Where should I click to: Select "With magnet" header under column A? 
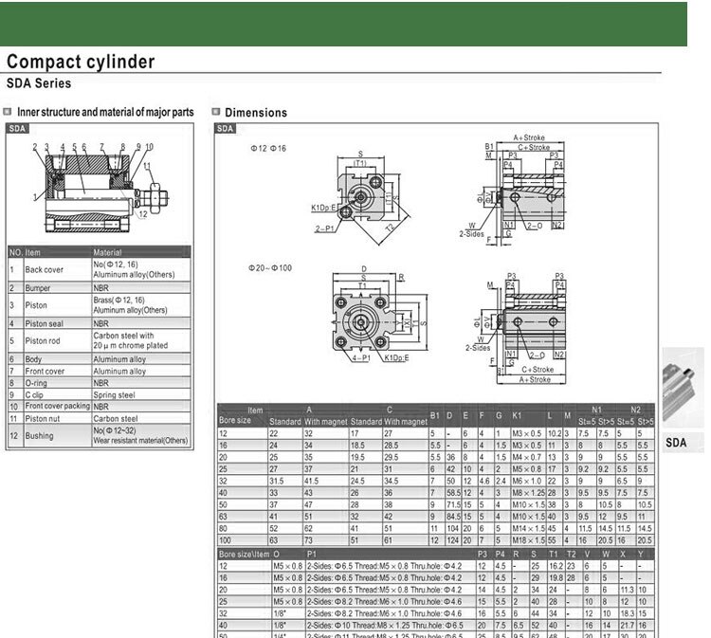tap(325, 422)
